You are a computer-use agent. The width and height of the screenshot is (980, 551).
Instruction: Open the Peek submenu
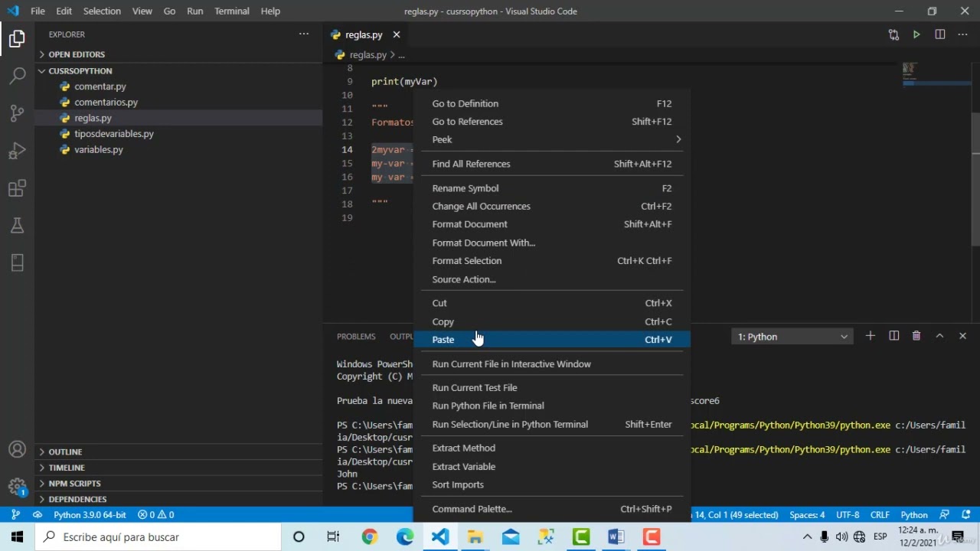click(x=551, y=139)
